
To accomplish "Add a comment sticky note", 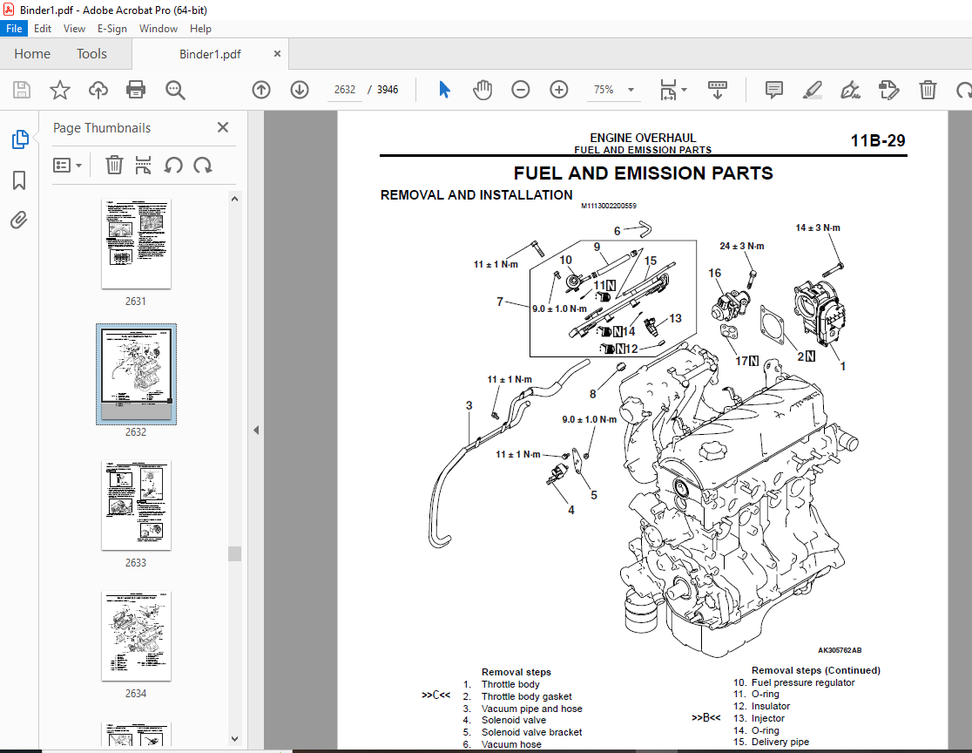I will [x=773, y=90].
